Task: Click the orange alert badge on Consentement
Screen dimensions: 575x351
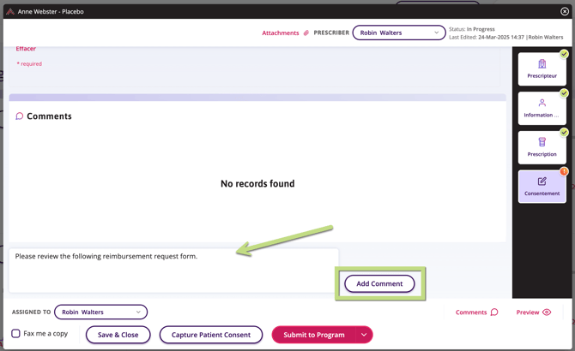Action: [564, 171]
